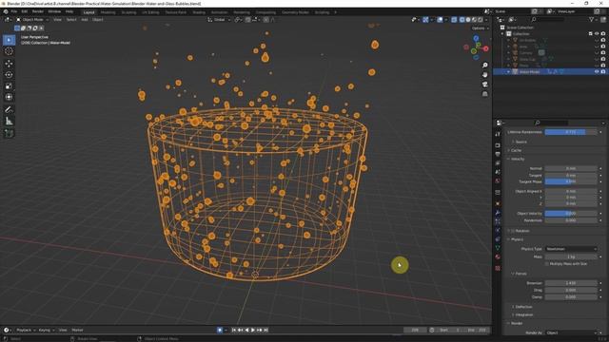Viewport: 609px width, 342px height.
Task: Click the viewport pan hand icon
Action: (484, 74)
